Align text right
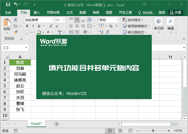Image resolution: width=188 pixels, height=134 pixels. point(83,26)
